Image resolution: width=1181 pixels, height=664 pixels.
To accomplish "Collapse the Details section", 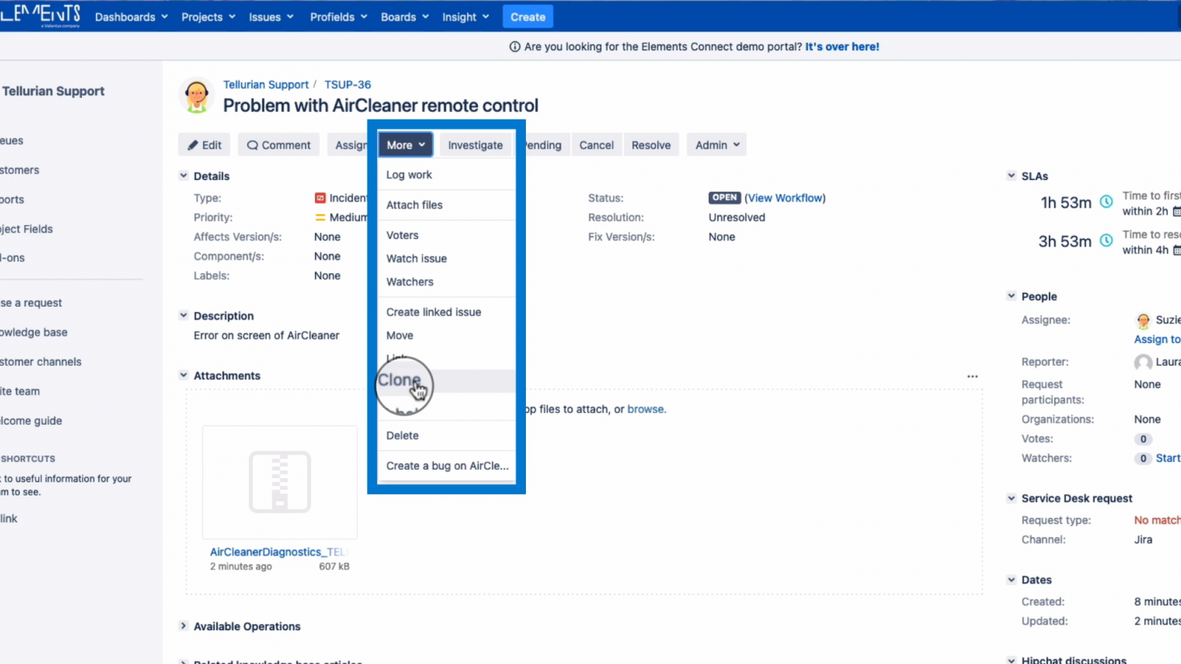I will pyautogui.click(x=183, y=176).
